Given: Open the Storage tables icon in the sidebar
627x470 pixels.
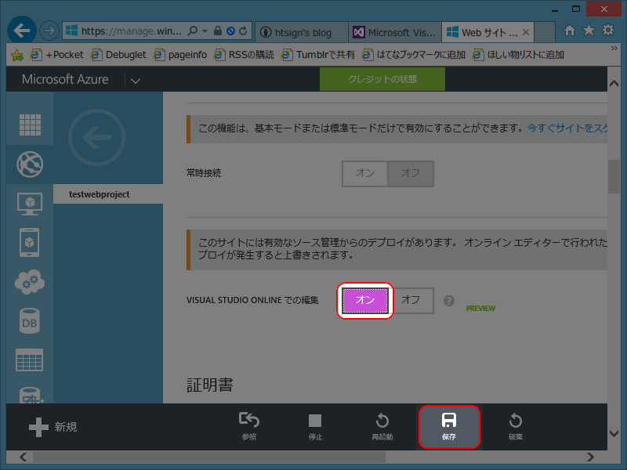Looking at the screenshot, I should pyautogui.click(x=29, y=360).
